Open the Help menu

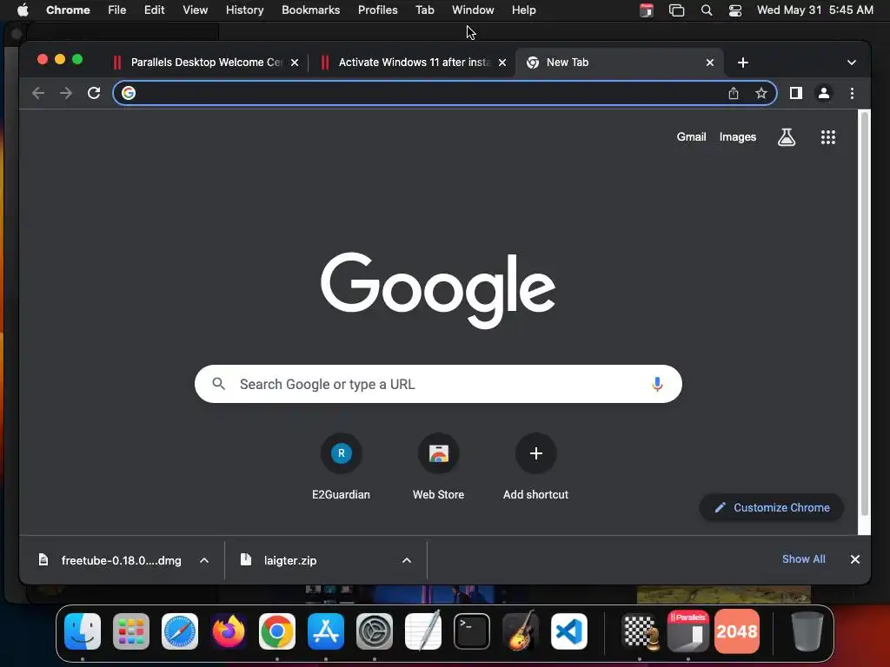pos(523,10)
